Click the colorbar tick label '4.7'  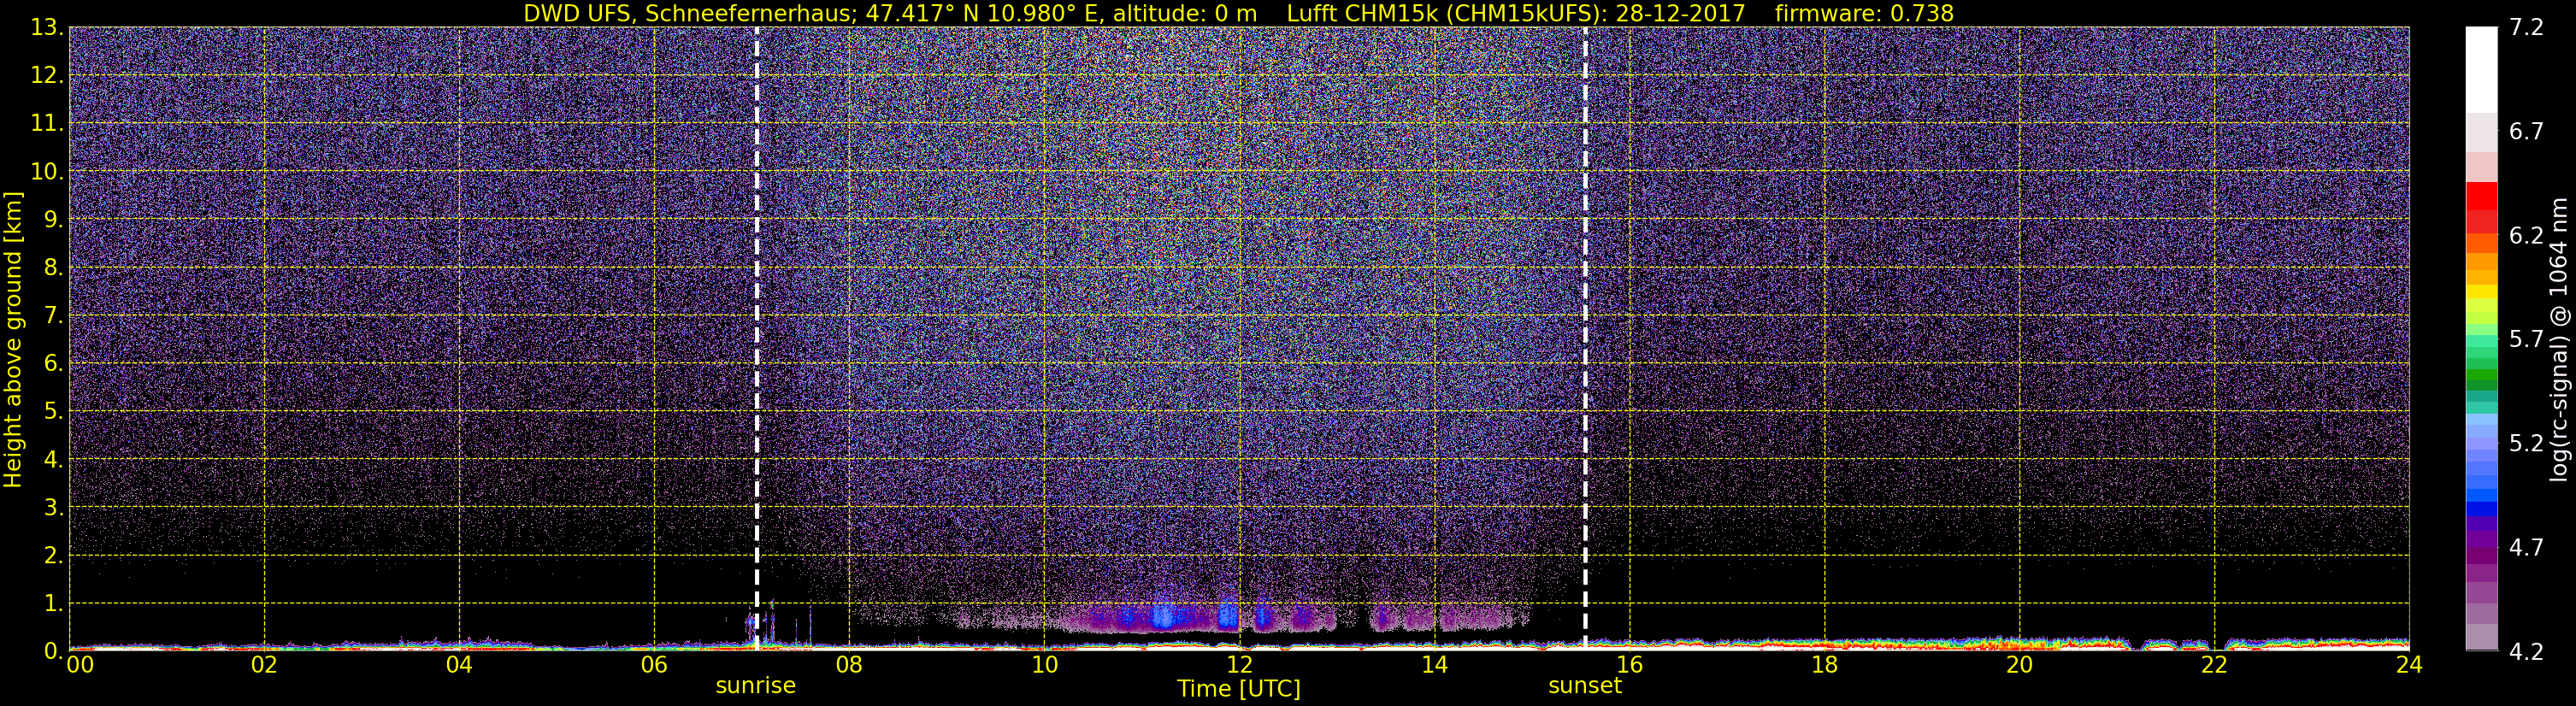[2526, 547]
